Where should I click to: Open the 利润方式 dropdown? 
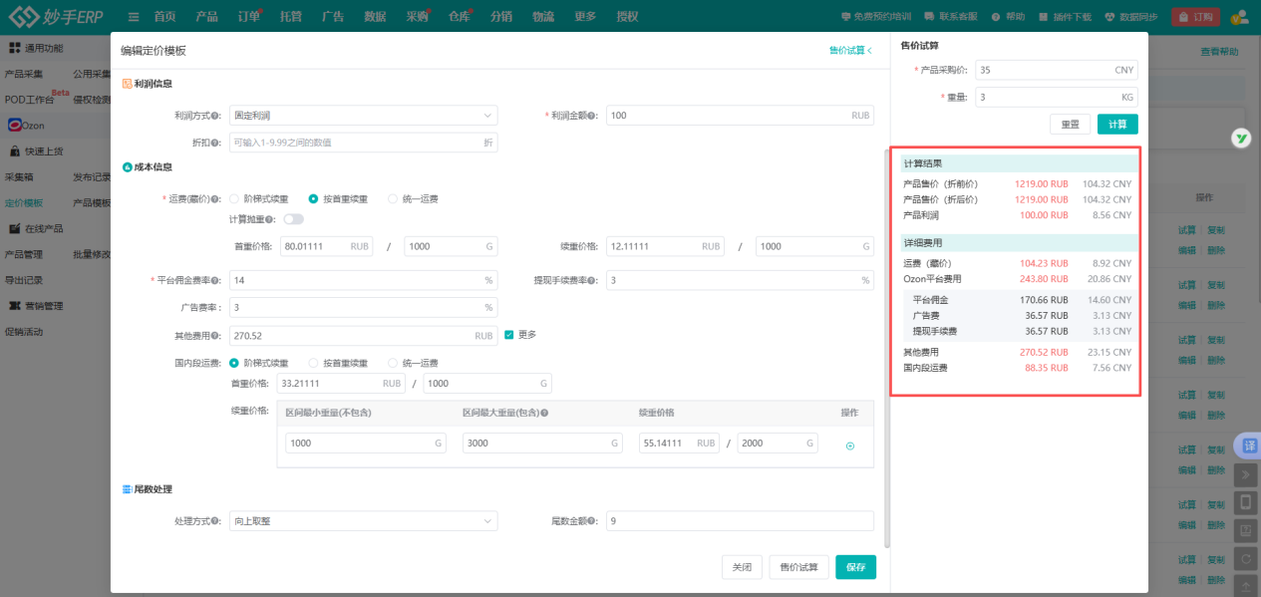pyautogui.click(x=363, y=116)
